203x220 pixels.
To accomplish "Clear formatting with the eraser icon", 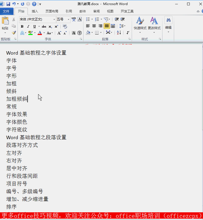I will (65, 27).
